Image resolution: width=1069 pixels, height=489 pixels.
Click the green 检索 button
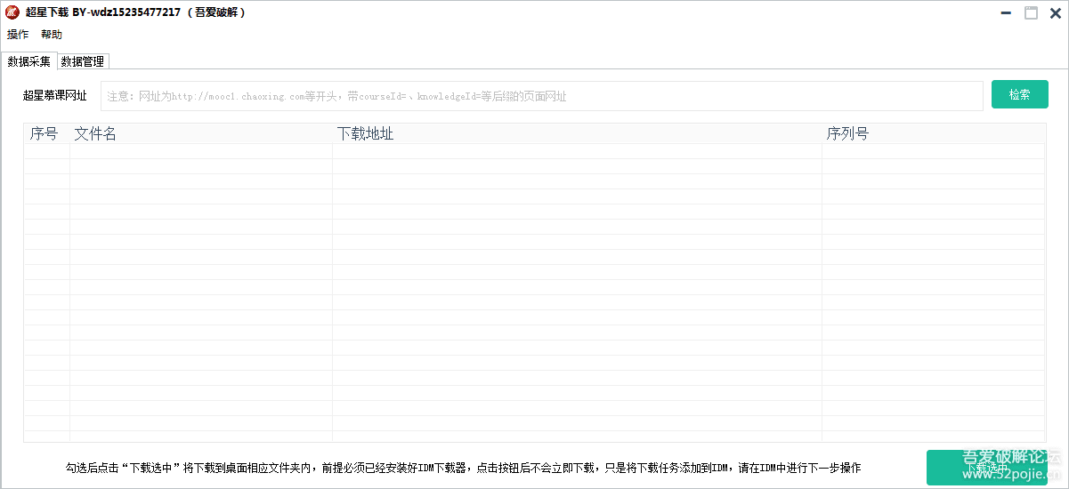[x=1020, y=95]
